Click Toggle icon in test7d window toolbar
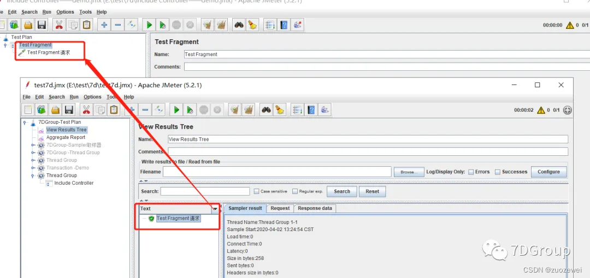Screen dimensions: 590x278 (159, 110)
